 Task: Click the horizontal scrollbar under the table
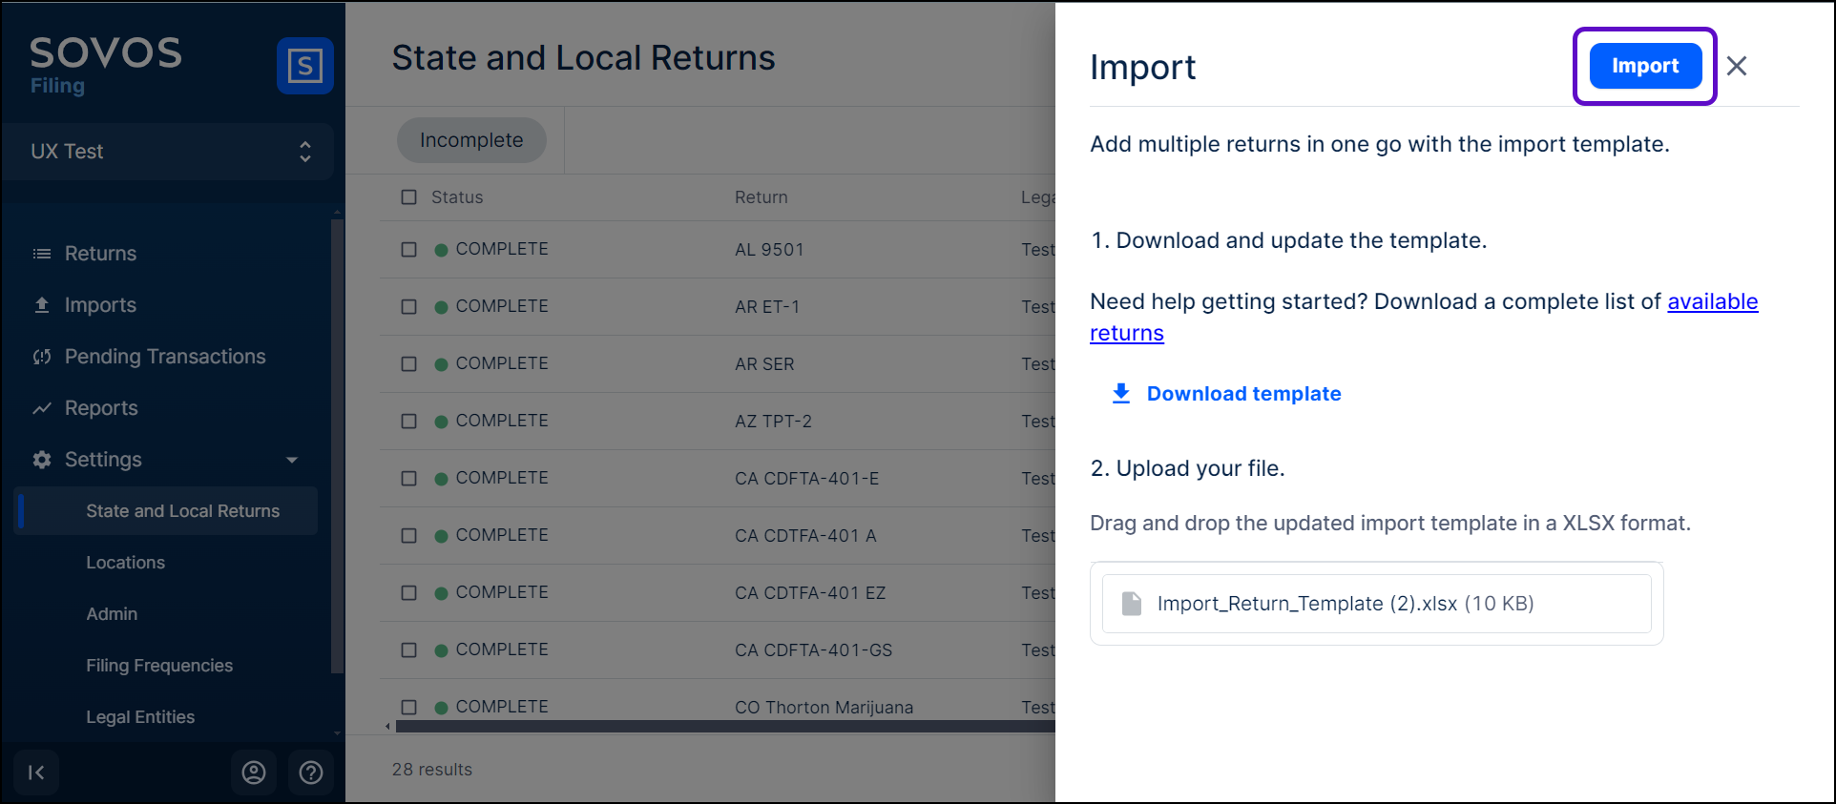click(725, 727)
